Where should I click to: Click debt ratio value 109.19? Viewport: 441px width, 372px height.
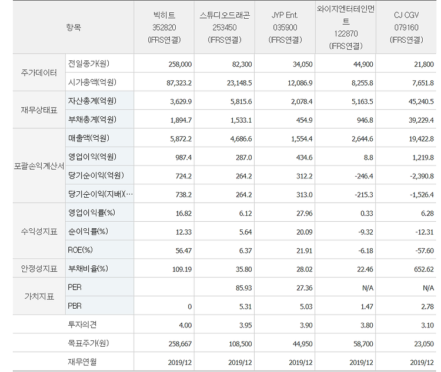(x=182, y=269)
